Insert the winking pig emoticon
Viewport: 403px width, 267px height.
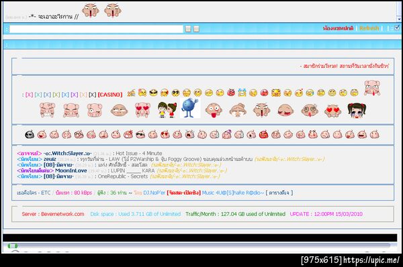(95, 110)
